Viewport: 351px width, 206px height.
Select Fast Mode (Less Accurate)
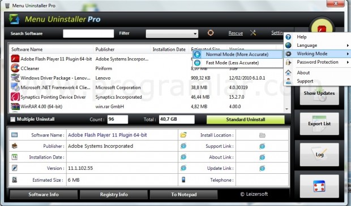237,63
